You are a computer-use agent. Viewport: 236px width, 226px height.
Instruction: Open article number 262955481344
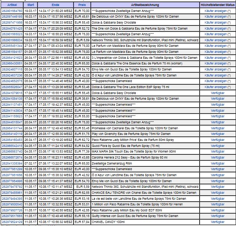(x=12, y=46)
